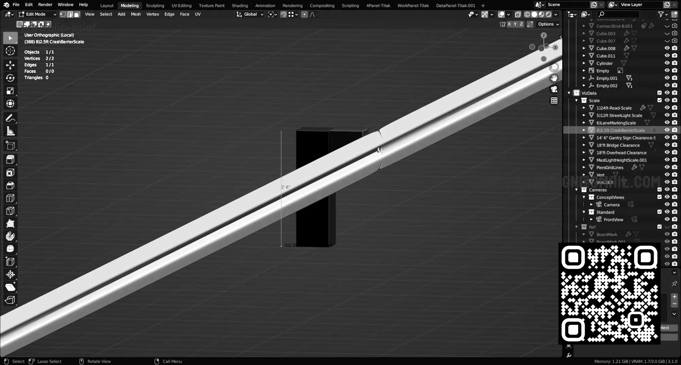Open the Edit Mode dropdown
This screenshot has width=681, height=365.
tap(37, 14)
